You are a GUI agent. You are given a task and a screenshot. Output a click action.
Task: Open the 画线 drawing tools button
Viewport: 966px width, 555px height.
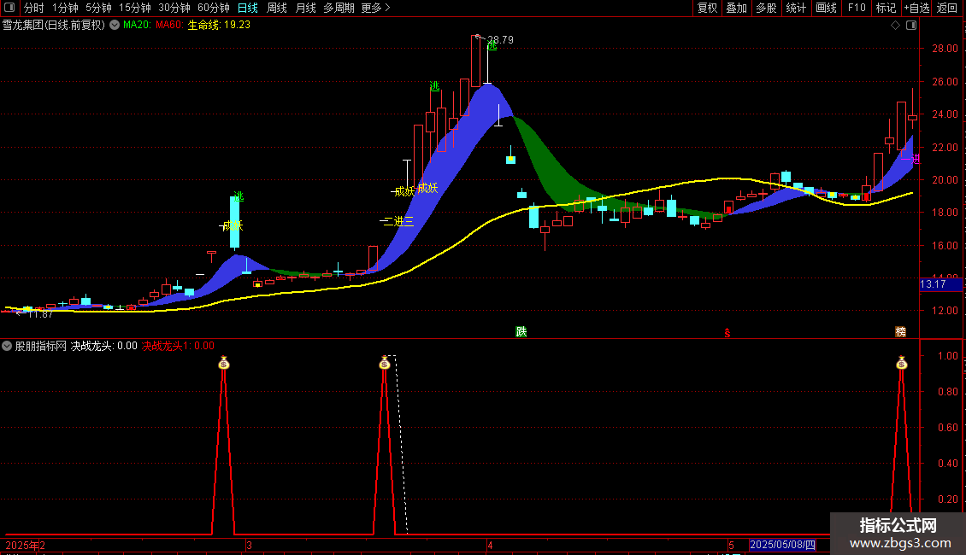(826, 8)
